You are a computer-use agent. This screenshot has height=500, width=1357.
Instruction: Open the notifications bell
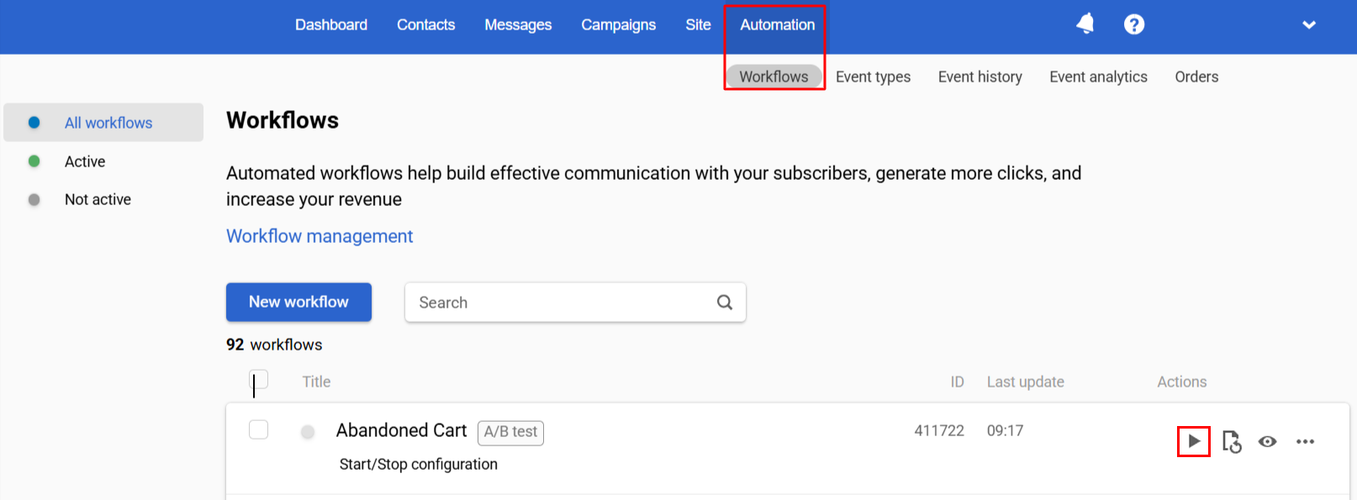[1085, 24]
